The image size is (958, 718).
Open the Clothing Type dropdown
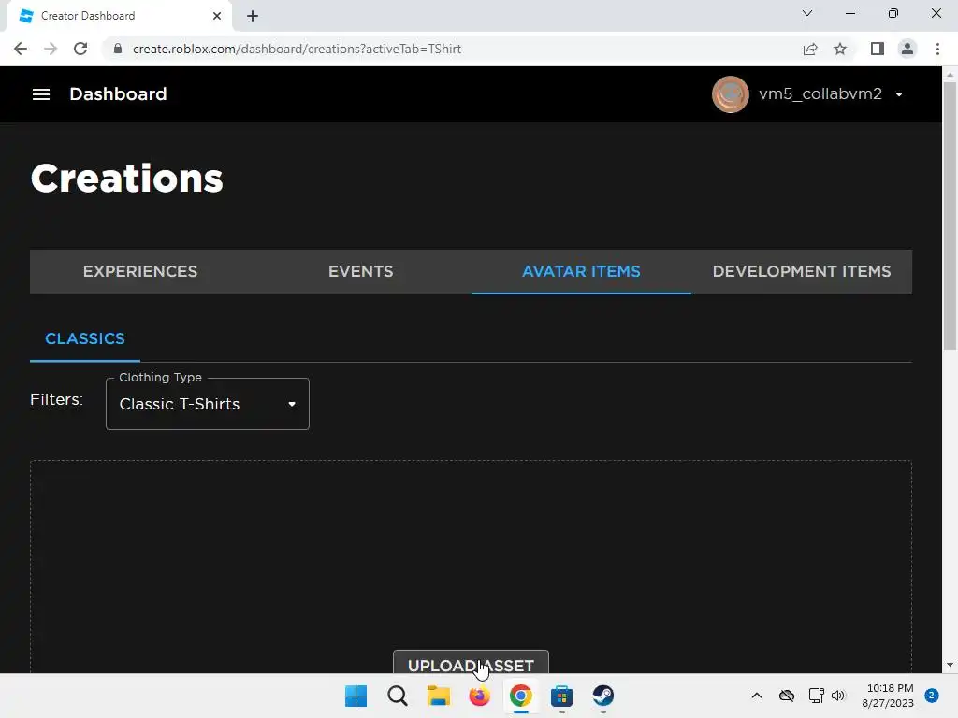[207, 404]
